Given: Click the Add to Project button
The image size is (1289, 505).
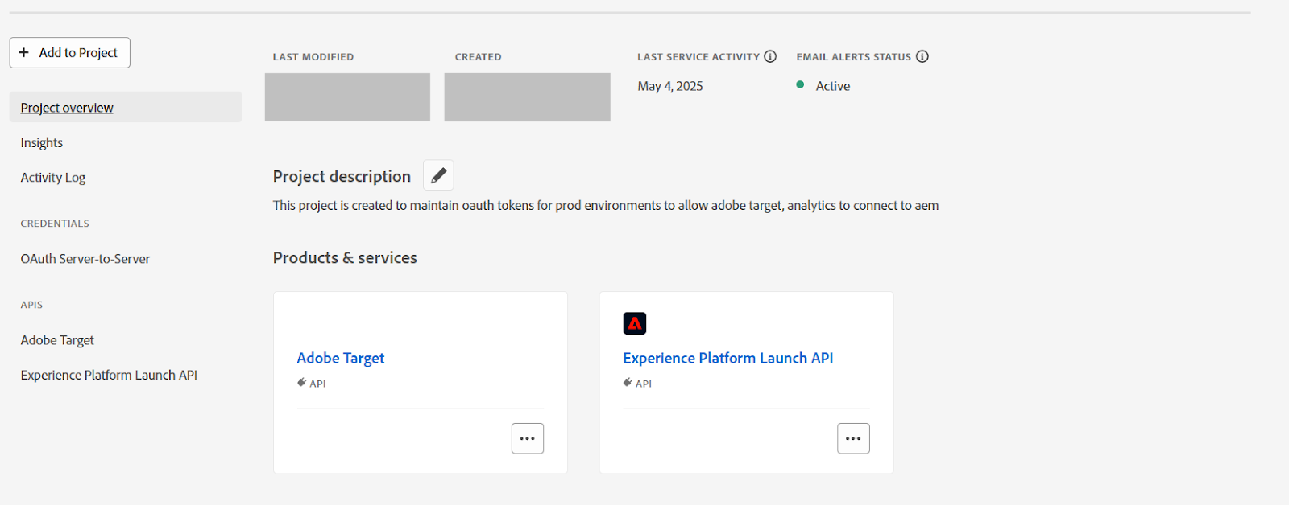Looking at the screenshot, I should click(70, 53).
